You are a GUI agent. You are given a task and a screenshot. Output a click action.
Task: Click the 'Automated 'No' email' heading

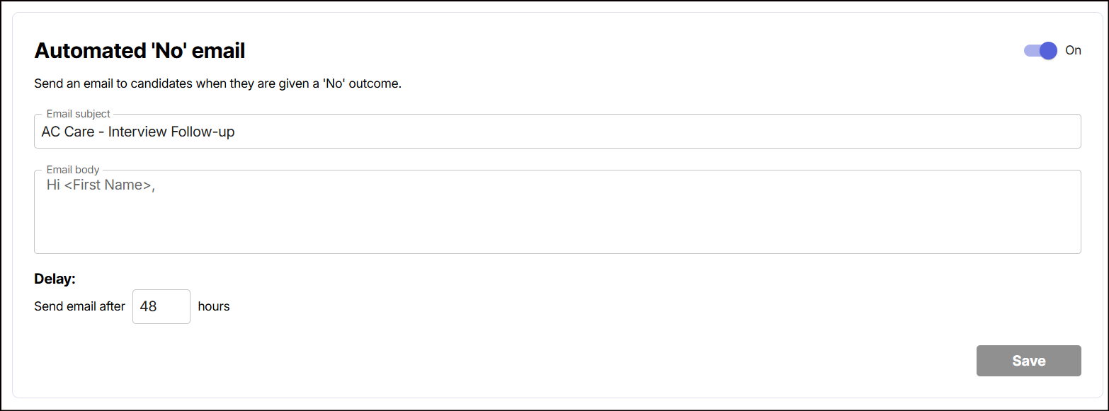tap(140, 51)
